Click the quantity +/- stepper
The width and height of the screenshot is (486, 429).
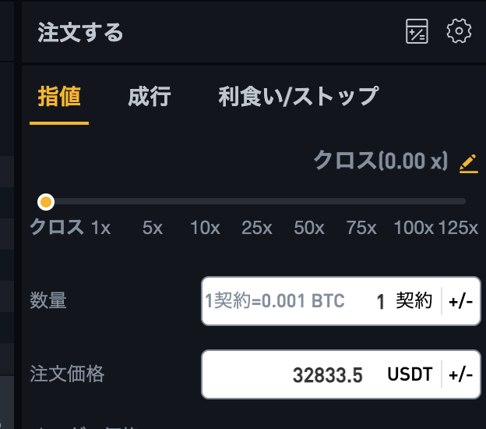tap(461, 301)
